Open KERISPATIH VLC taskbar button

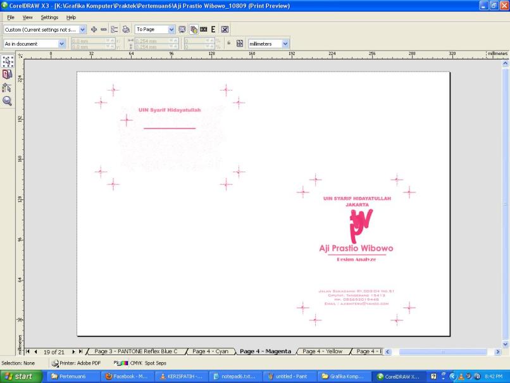coord(182,377)
